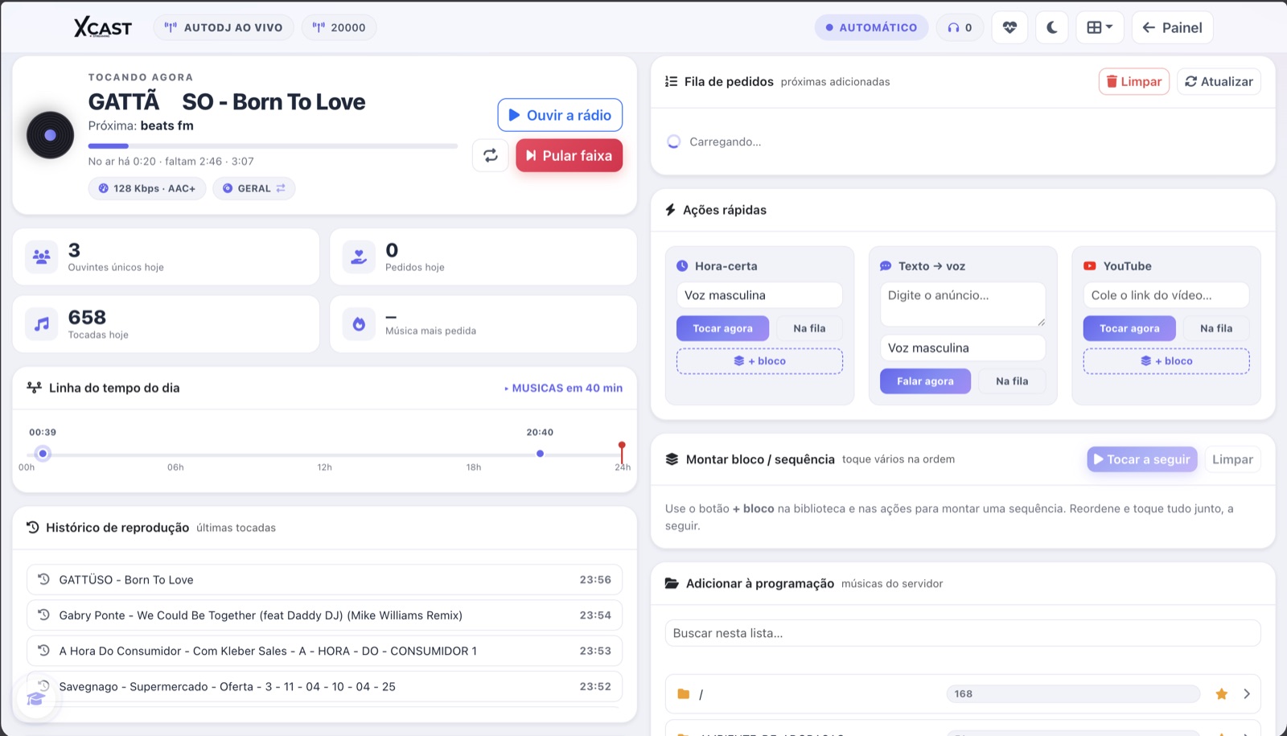Click Falar agora button
Image resolution: width=1287 pixels, height=736 pixels.
coord(925,381)
